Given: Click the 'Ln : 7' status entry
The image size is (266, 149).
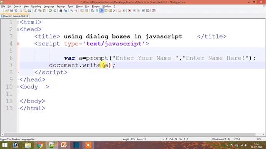Looking at the screenshot, I should tap(164, 139).
